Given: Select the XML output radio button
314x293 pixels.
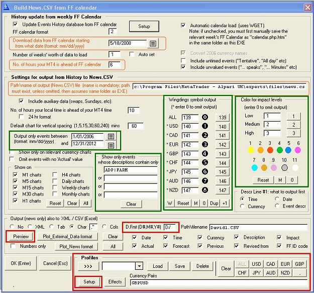Looking at the screenshot, I should (30, 227).
